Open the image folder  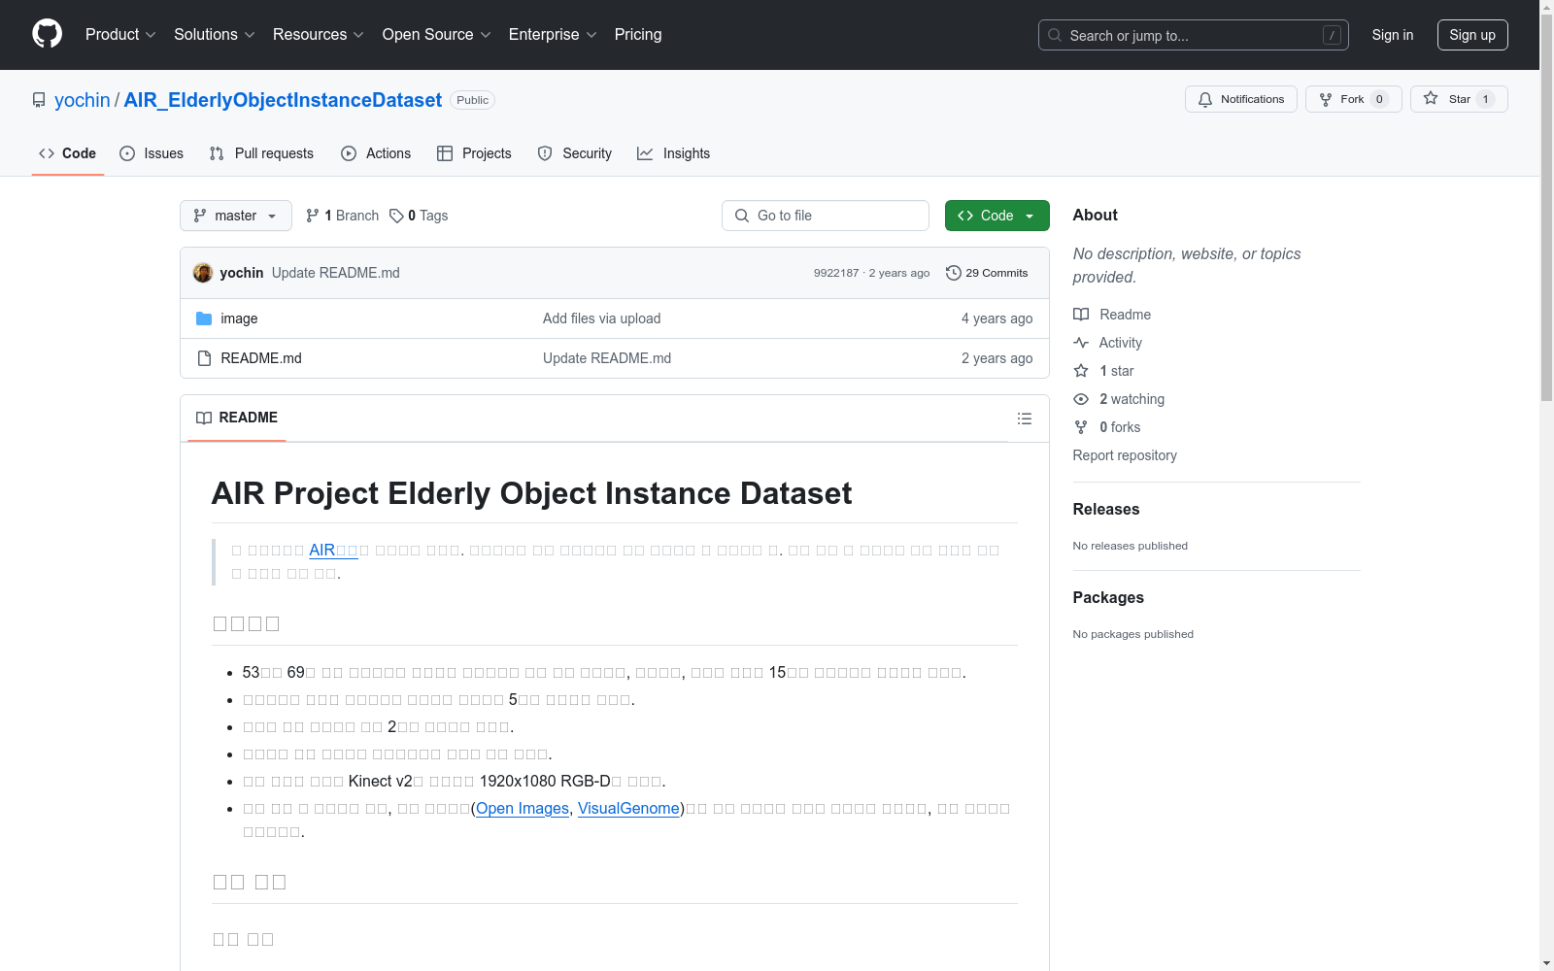click(239, 318)
